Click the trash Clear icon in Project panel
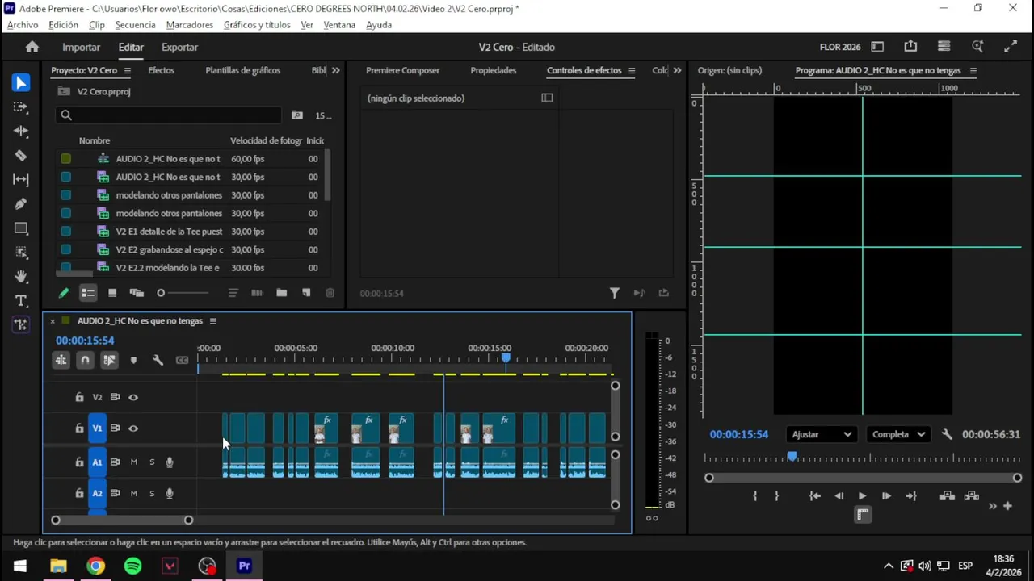Image resolution: width=1034 pixels, height=581 pixels. (330, 293)
